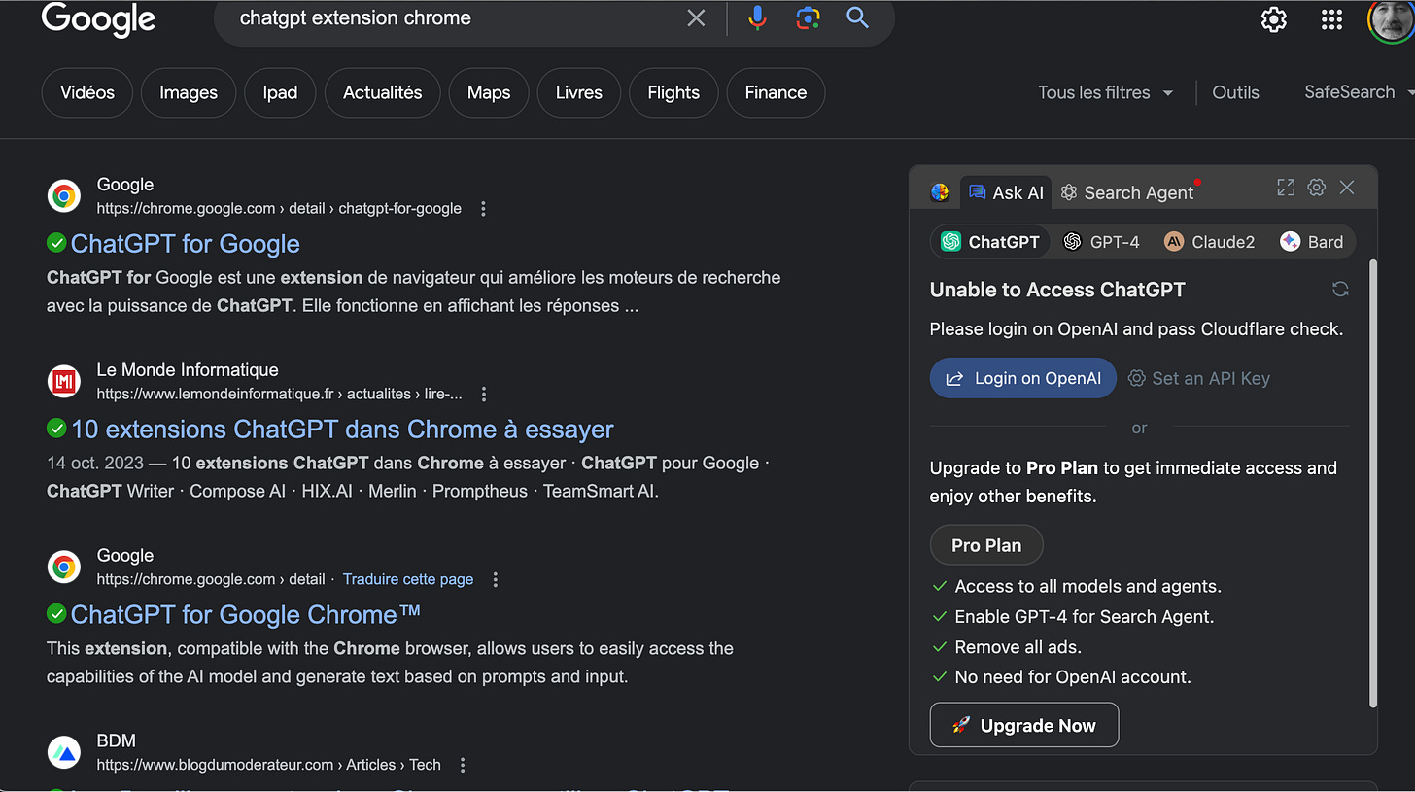The height and width of the screenshot is (792, 1415).
Task: Open Google Lens image search icon
Action: (x=808, y=17)
